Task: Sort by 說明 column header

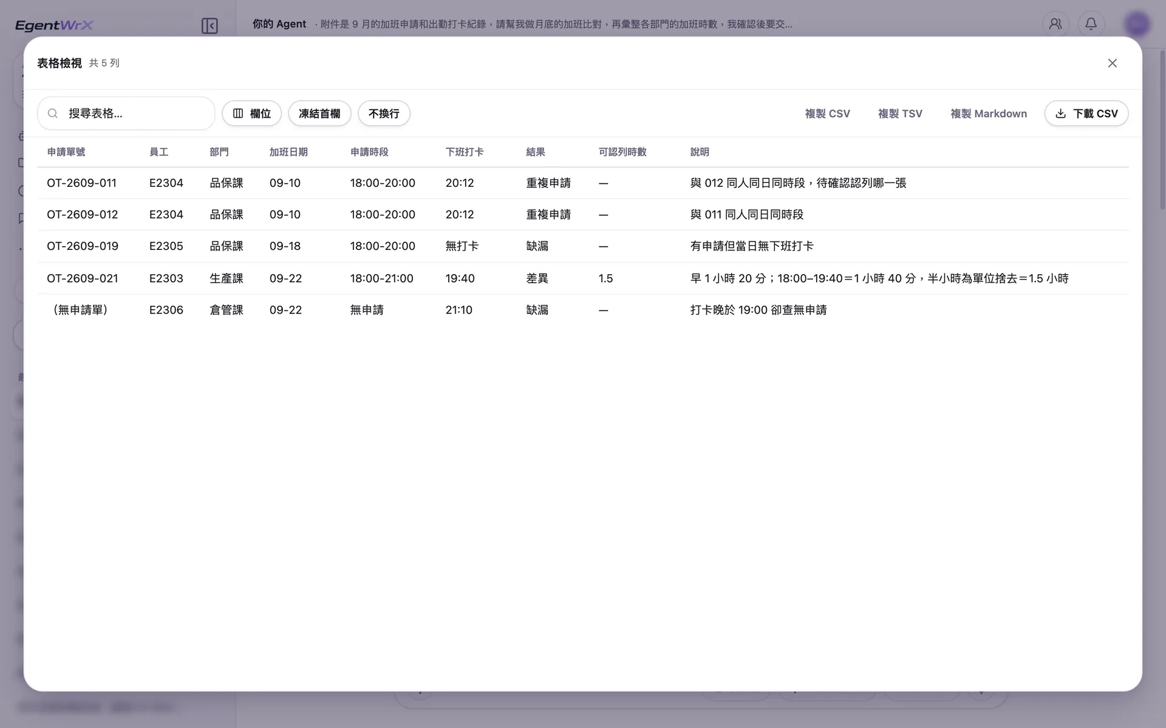Action: coord(700,152)
